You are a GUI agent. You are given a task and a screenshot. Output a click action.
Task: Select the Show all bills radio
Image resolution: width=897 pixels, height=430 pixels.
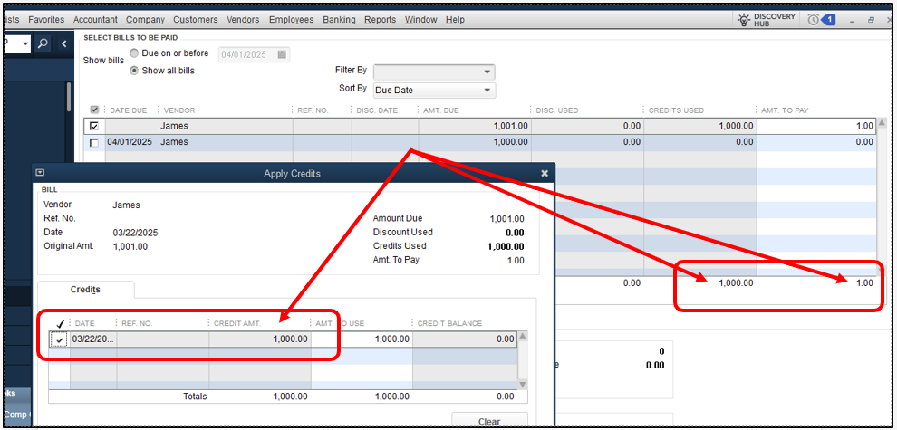point(134,71)
